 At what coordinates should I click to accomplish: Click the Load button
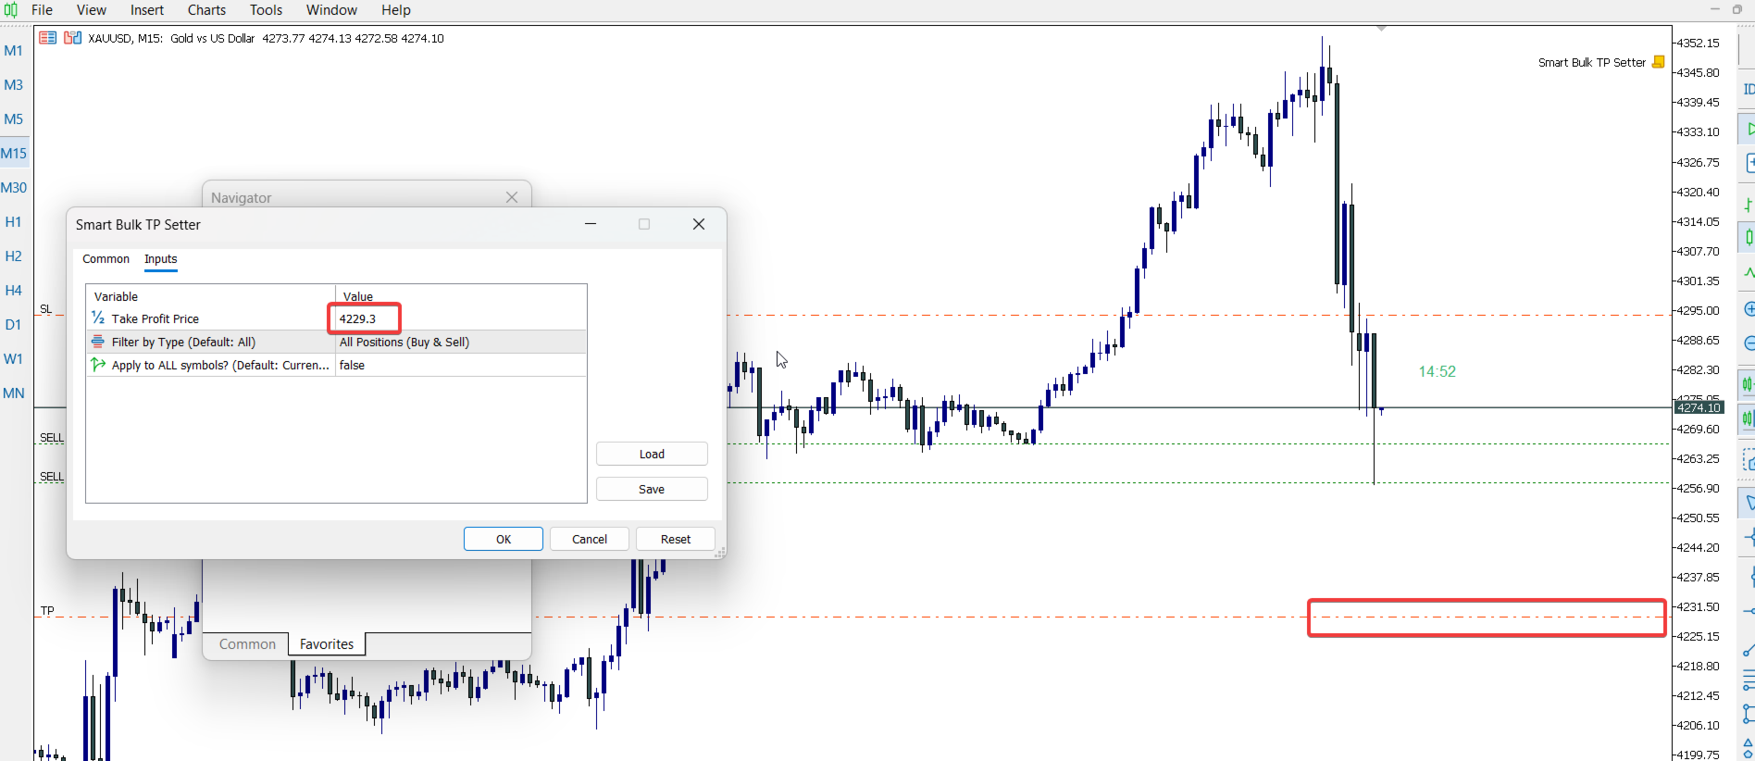point(652,455)
